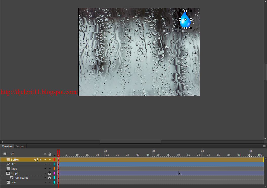
Task: Click the camera layer icon beside Off
Action: click(5, 154)
